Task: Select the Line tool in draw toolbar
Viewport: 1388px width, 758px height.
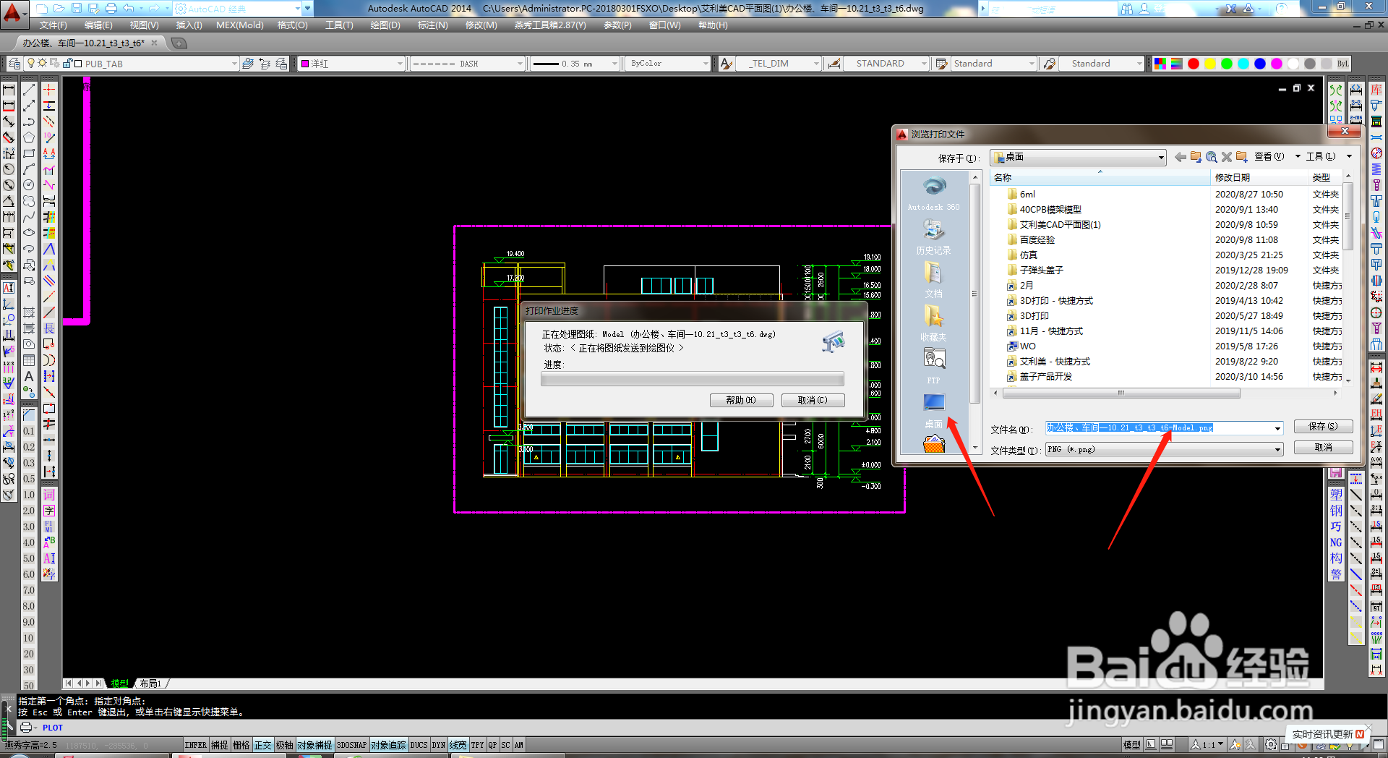Action: pos(29,90)
